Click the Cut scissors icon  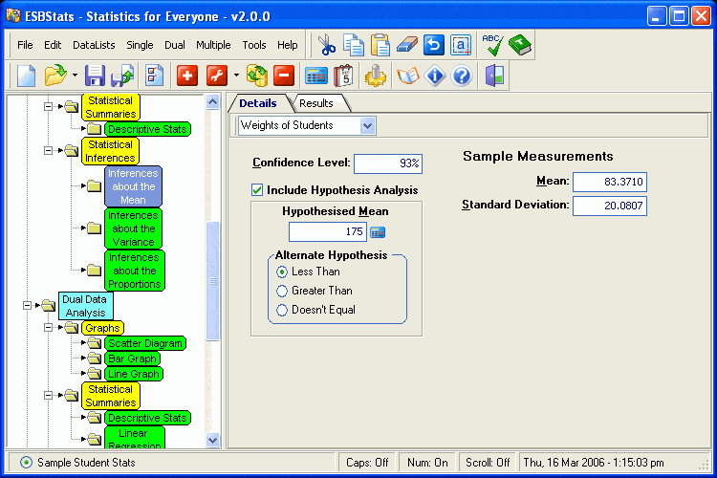point(328,45)
